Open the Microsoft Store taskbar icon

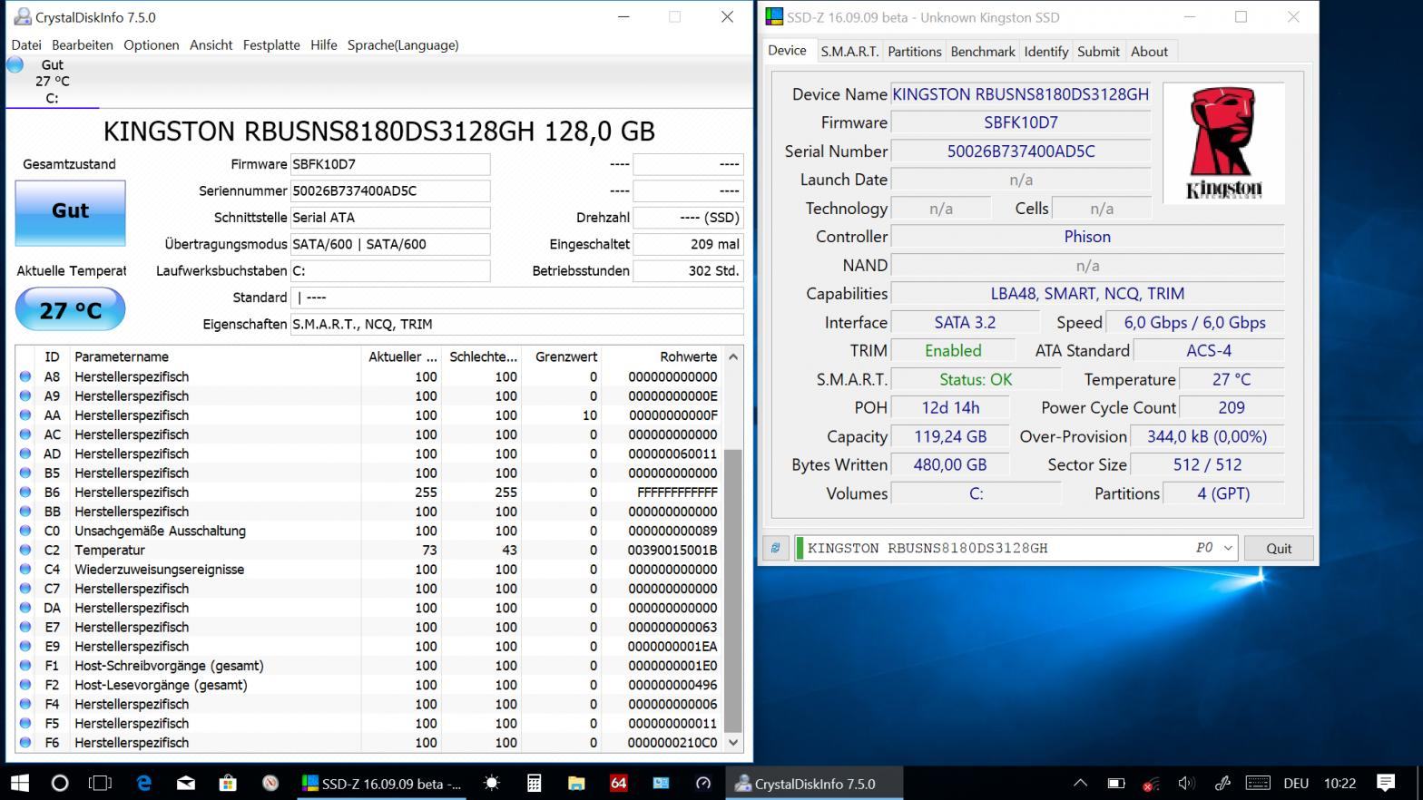(228, 783)
